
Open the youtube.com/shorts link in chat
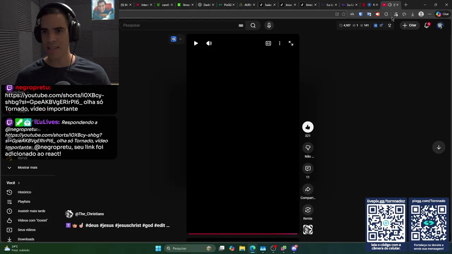[54, 98]
